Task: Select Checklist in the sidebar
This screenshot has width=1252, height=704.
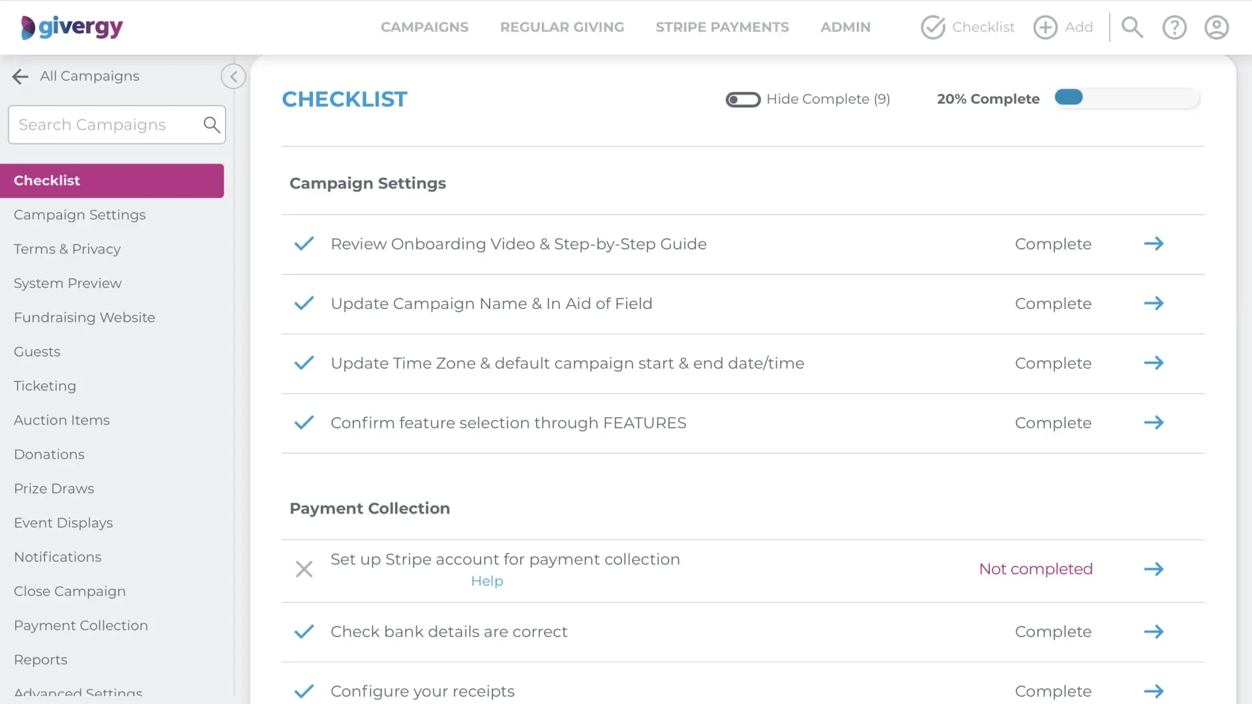Action: tap(112, 181)
